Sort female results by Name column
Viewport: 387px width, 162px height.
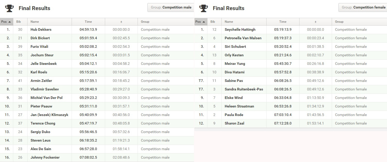pyautogui.click(x=244, y=22)
